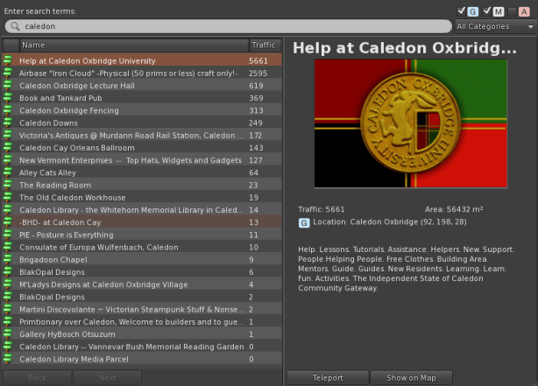Screen dimensions: 538x386
Task: Click signpost icon for The Reading Room
Action: click(8, 185)
